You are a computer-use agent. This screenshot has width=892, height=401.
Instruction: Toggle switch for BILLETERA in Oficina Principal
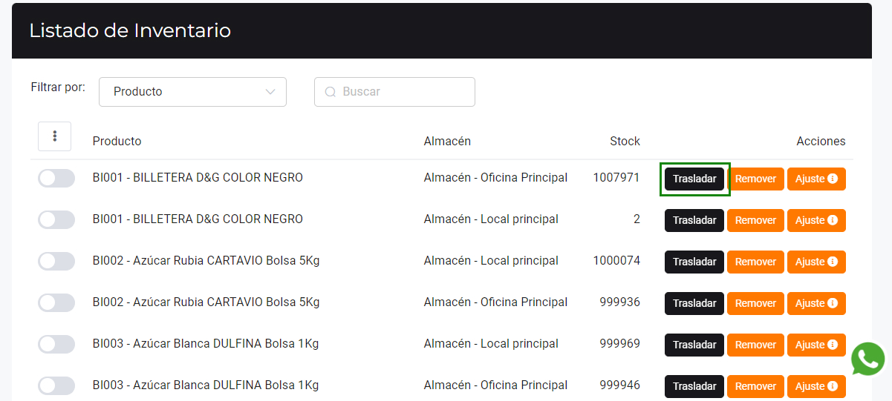point(56,179)
